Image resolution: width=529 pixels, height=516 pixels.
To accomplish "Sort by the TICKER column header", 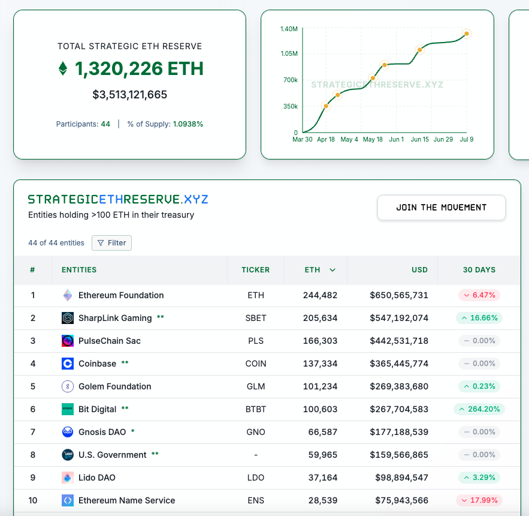I will click(x=255, y=270).
